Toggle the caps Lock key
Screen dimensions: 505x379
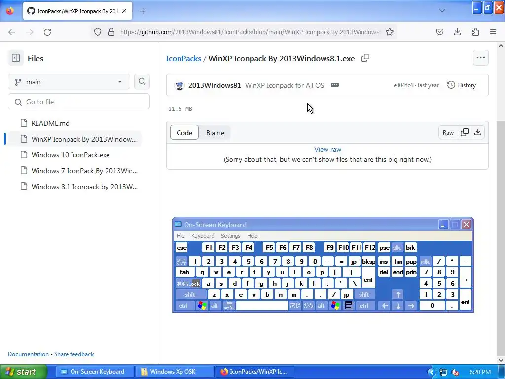[x=188, y=284]
